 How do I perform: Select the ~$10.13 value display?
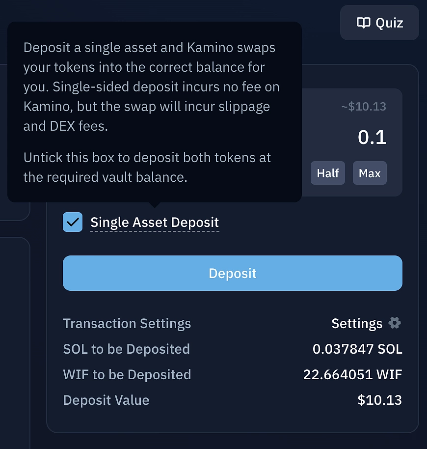point(363,106)
